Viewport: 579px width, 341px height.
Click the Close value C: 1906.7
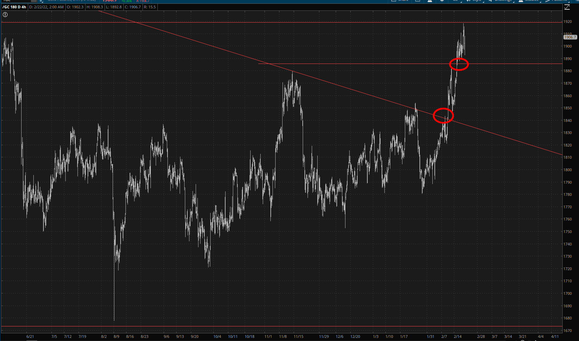pos(133,7)
